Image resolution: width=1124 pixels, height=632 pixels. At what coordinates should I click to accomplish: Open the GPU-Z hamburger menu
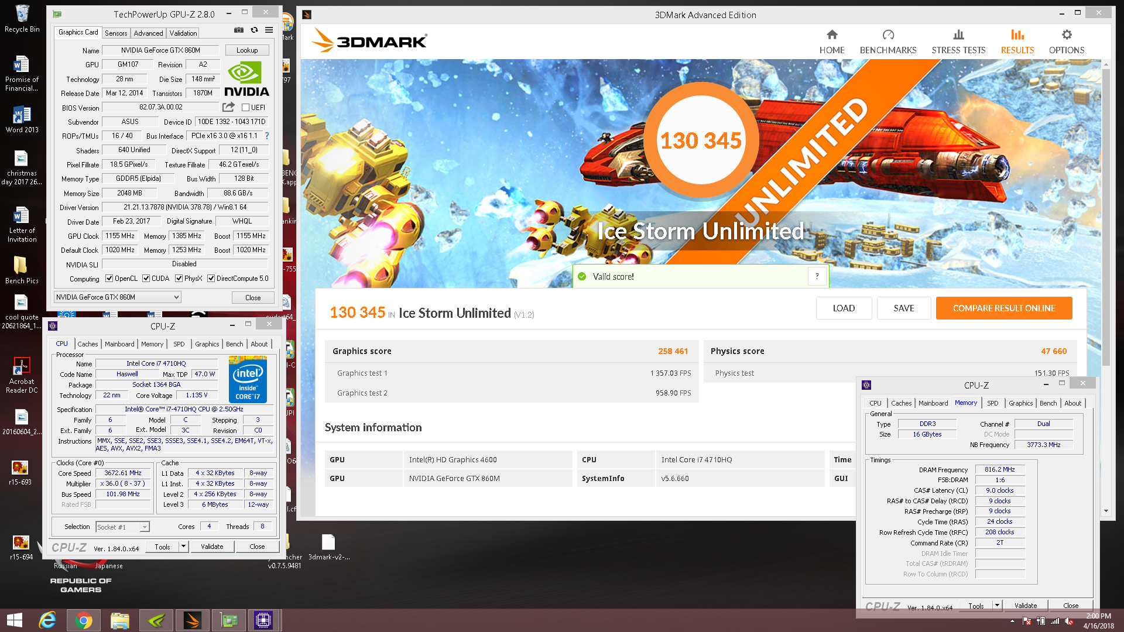pyautogui.click(x=269, y=30)
